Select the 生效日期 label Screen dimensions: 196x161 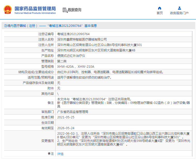click(x=48, y=122)
